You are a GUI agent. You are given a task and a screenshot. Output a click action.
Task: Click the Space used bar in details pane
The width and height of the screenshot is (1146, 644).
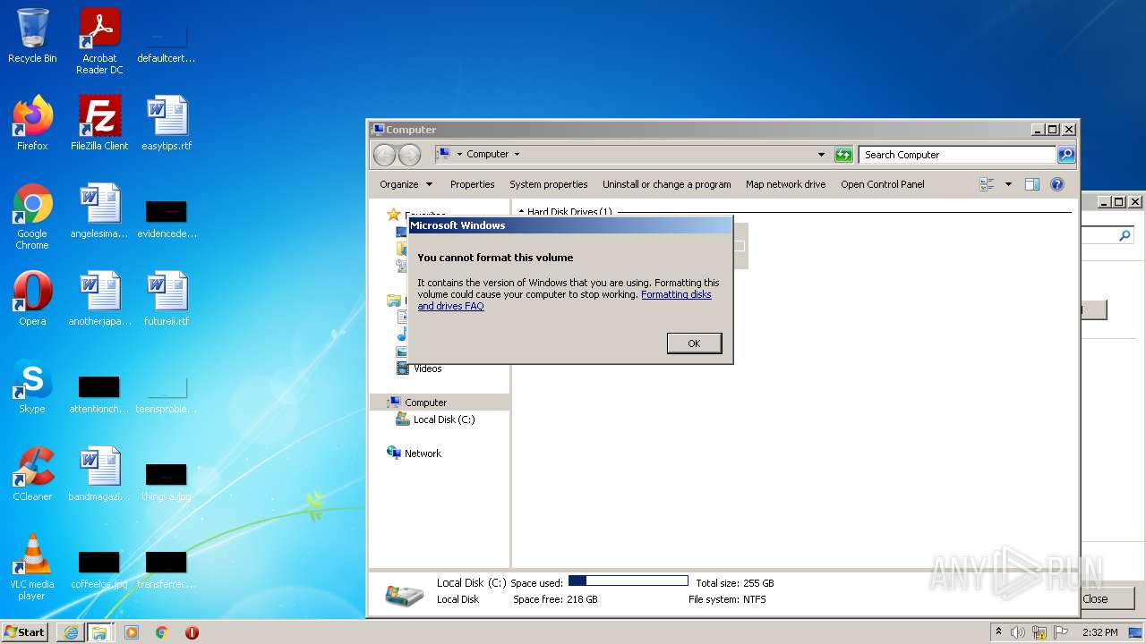point(628,581)
